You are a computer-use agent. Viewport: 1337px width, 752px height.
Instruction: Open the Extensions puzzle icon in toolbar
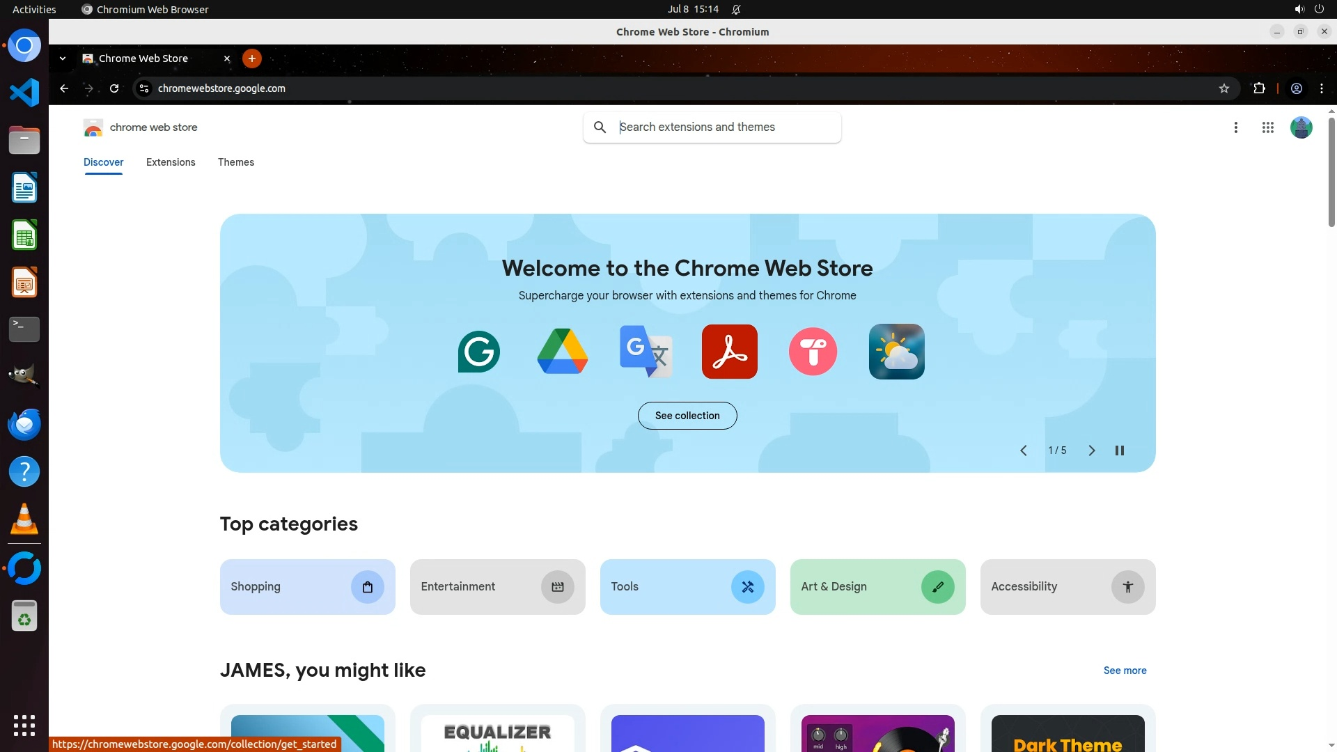[1259, 88]
